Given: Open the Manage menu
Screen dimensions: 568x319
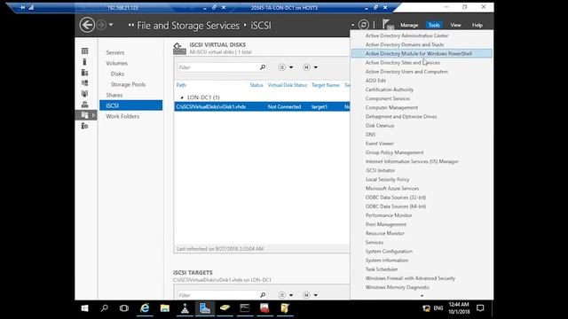Looking at the screenshot, I should [x=409, y=25].
